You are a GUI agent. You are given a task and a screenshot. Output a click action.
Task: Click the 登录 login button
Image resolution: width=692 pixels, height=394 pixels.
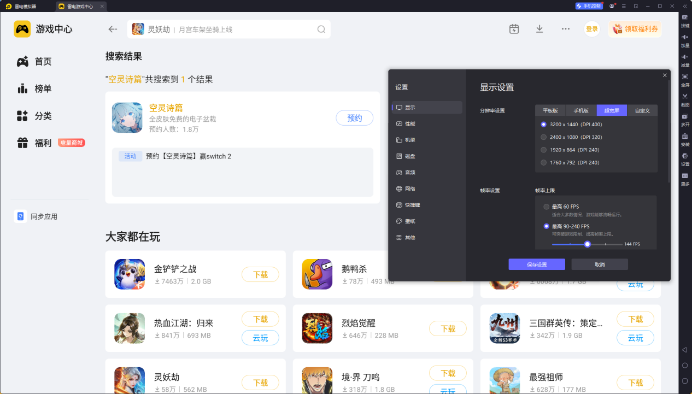click(x=592, y=29)
